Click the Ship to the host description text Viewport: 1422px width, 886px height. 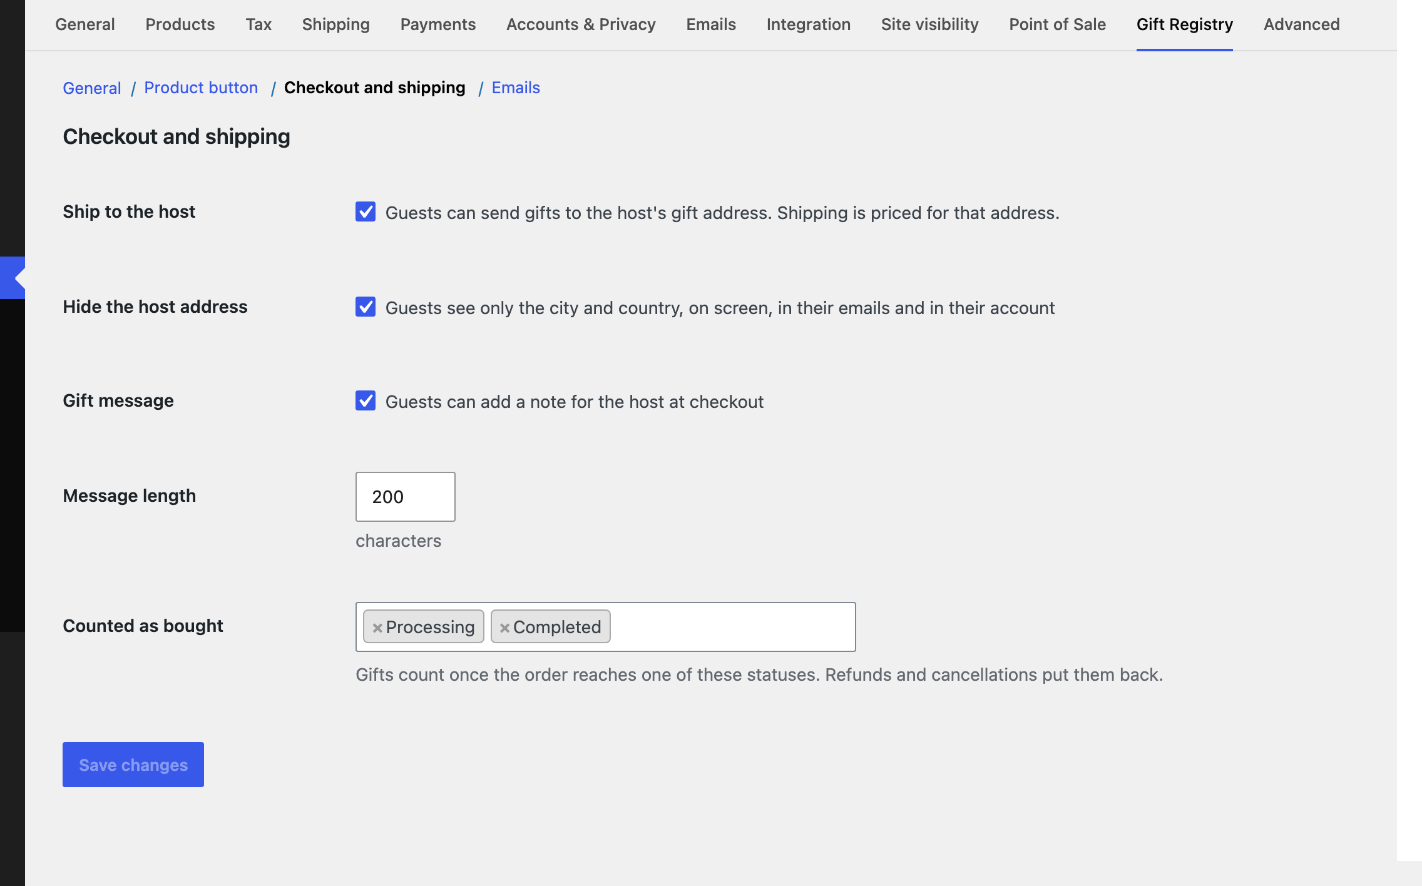pos(722,213)
